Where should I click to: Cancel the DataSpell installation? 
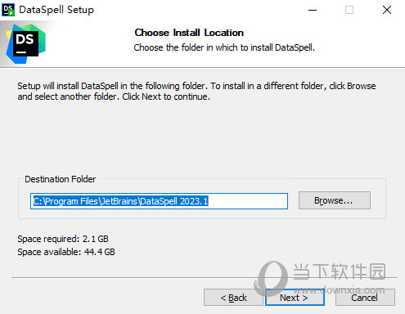point(365,298)
